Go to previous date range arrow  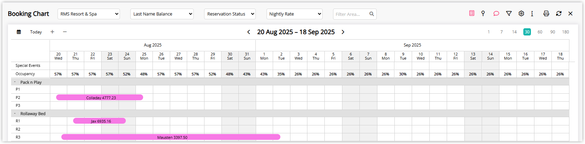(248, 32)
